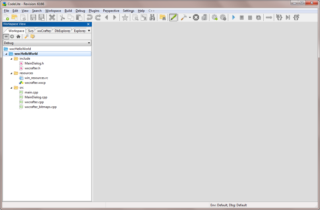Stop the debugger with the square icon
The image size is (320, 210).
click(242, 17)
